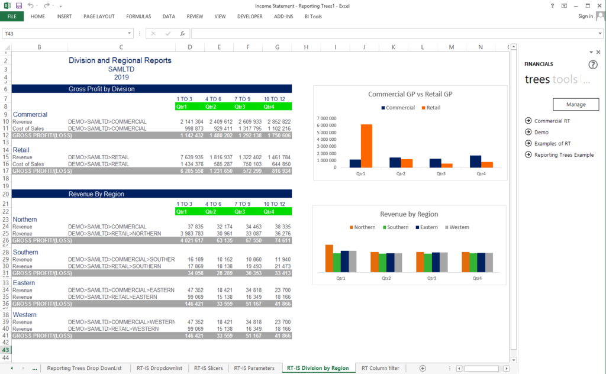This screenshot has width=606, height=374.
Task: Save the workbook using the Save icon
Action: pyautogui.click(x=18, y=5)
